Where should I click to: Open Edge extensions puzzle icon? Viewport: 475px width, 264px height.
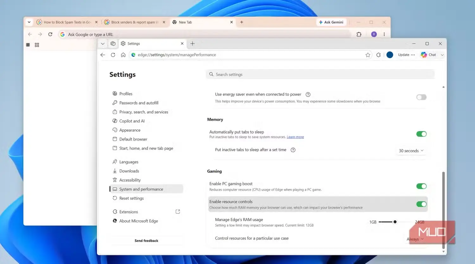point(378,55)
